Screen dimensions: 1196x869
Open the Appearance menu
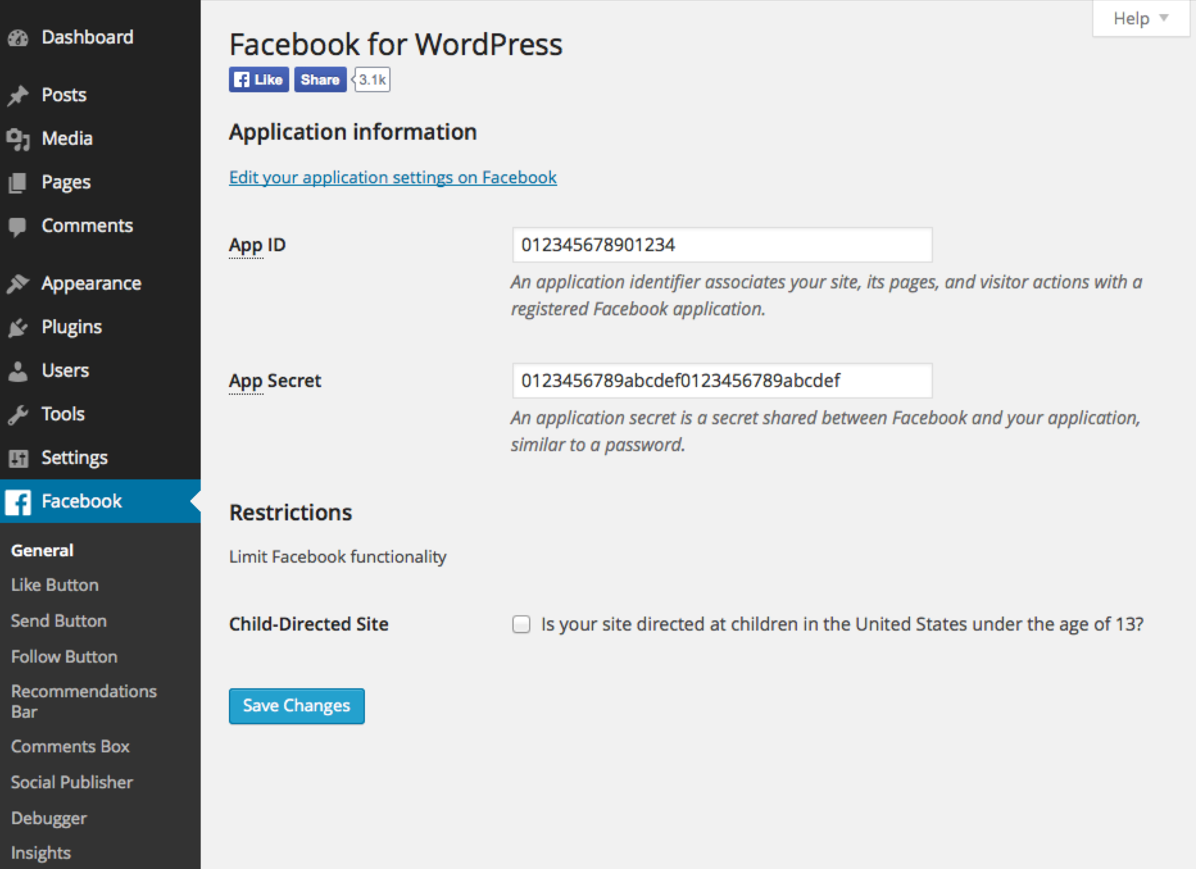coord(91,283)
